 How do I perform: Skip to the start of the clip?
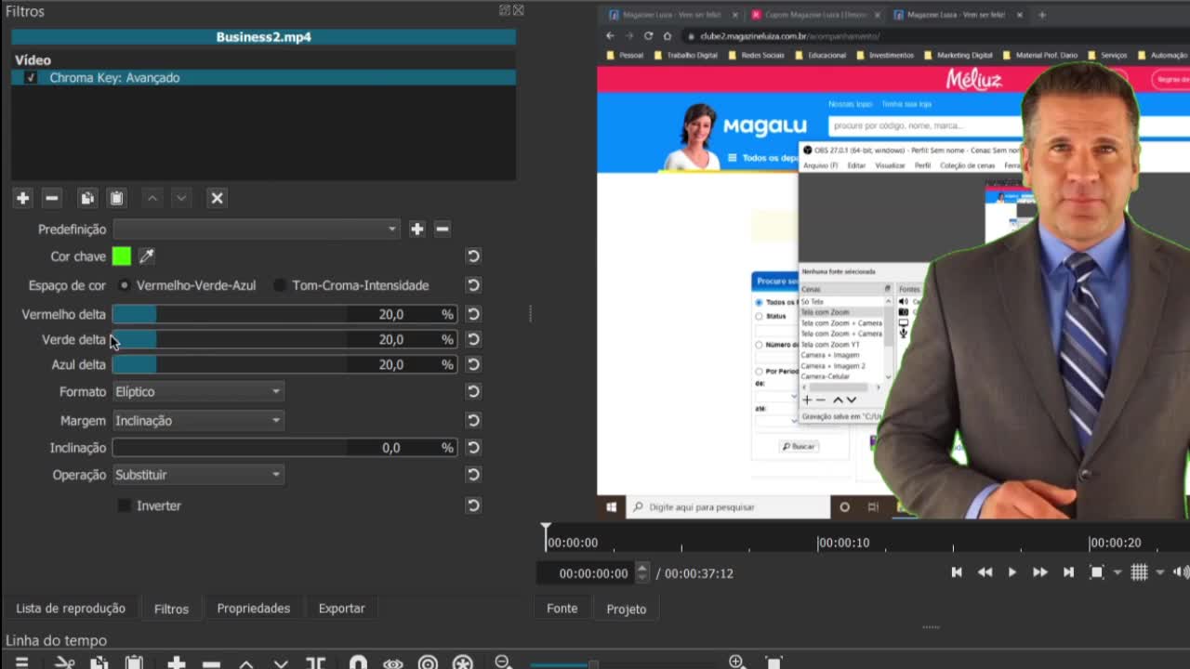click(957, 572)
